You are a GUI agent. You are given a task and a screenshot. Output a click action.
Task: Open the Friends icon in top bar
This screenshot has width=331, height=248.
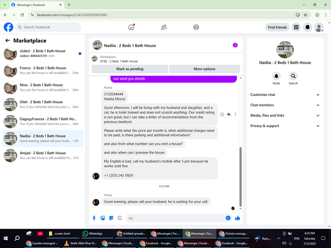[164, 27]
